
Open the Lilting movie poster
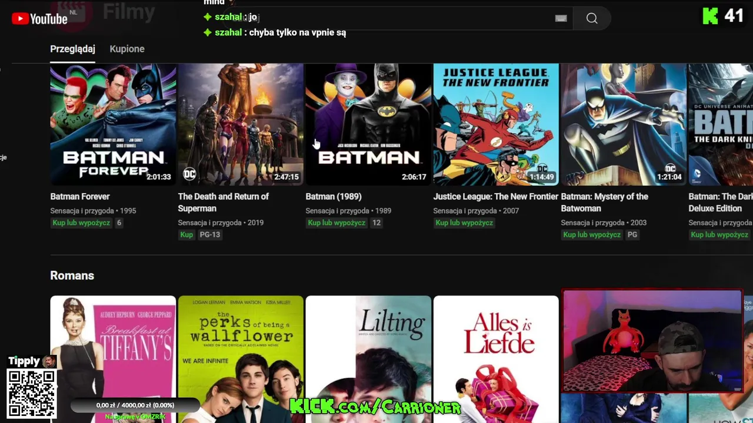click(368, 359)
